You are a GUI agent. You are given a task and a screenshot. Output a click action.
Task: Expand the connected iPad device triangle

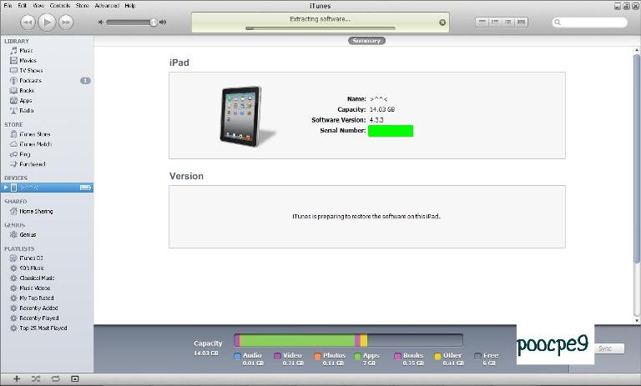tap(6, 188)
